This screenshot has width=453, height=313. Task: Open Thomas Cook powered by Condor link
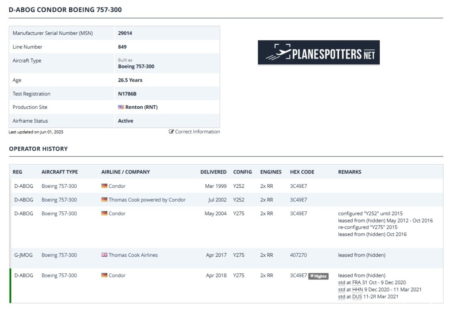[x=147, y=200]
